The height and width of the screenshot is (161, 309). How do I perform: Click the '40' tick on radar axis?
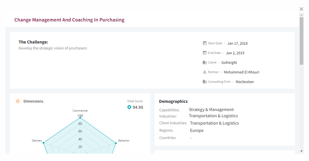click(80, 139)
